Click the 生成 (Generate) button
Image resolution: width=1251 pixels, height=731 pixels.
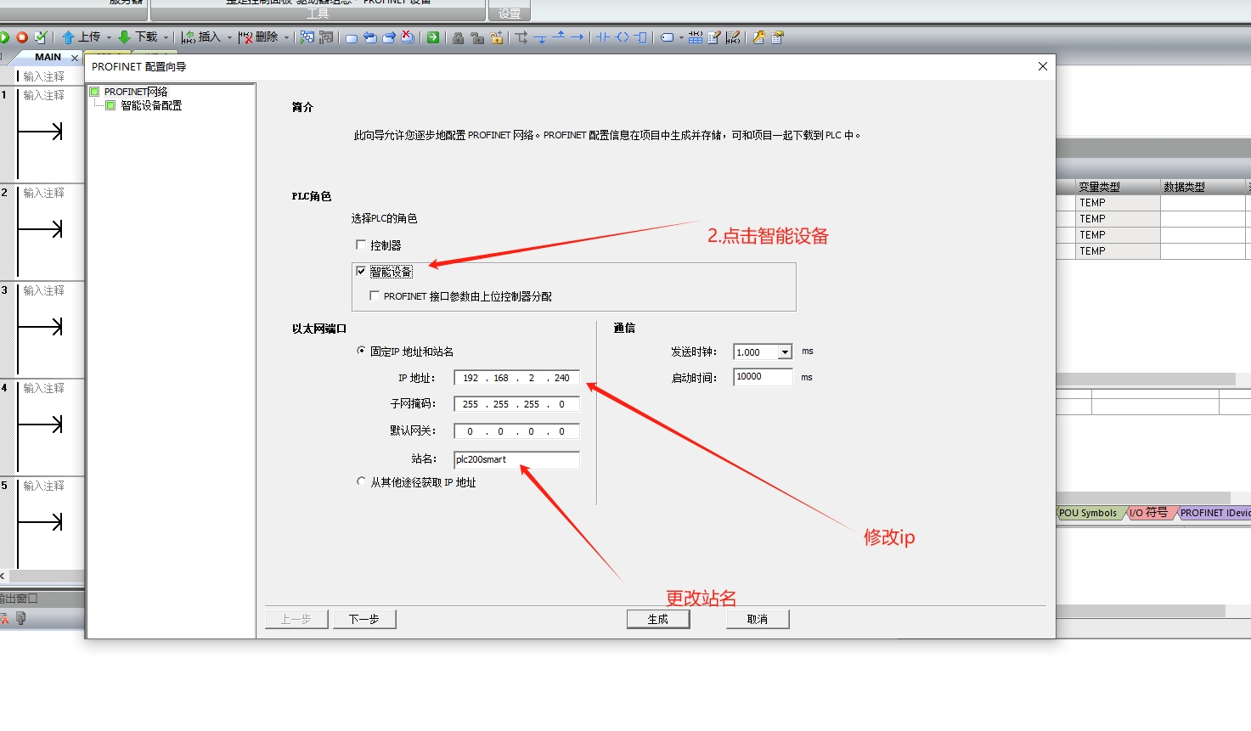pos(657,619)
